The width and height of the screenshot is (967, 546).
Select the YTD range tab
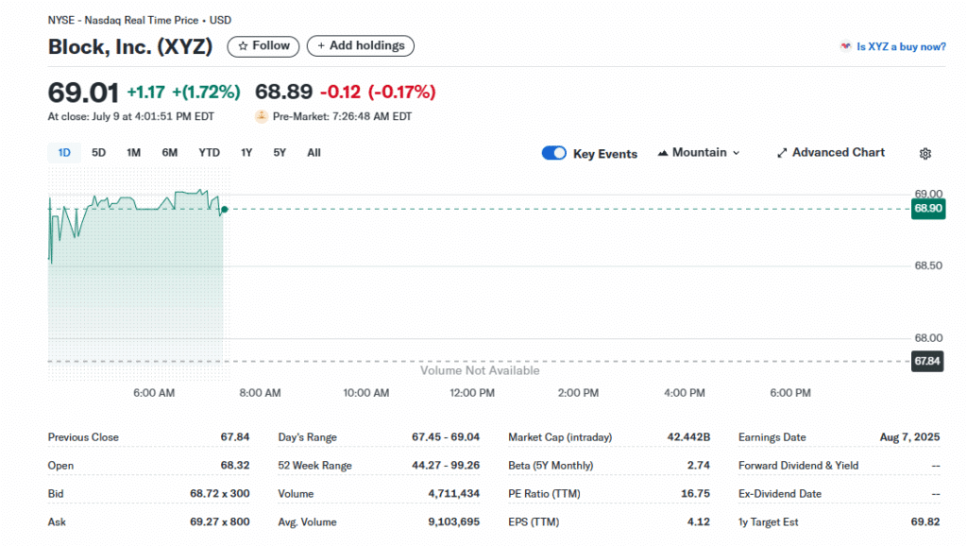click(x=209, y=152)
